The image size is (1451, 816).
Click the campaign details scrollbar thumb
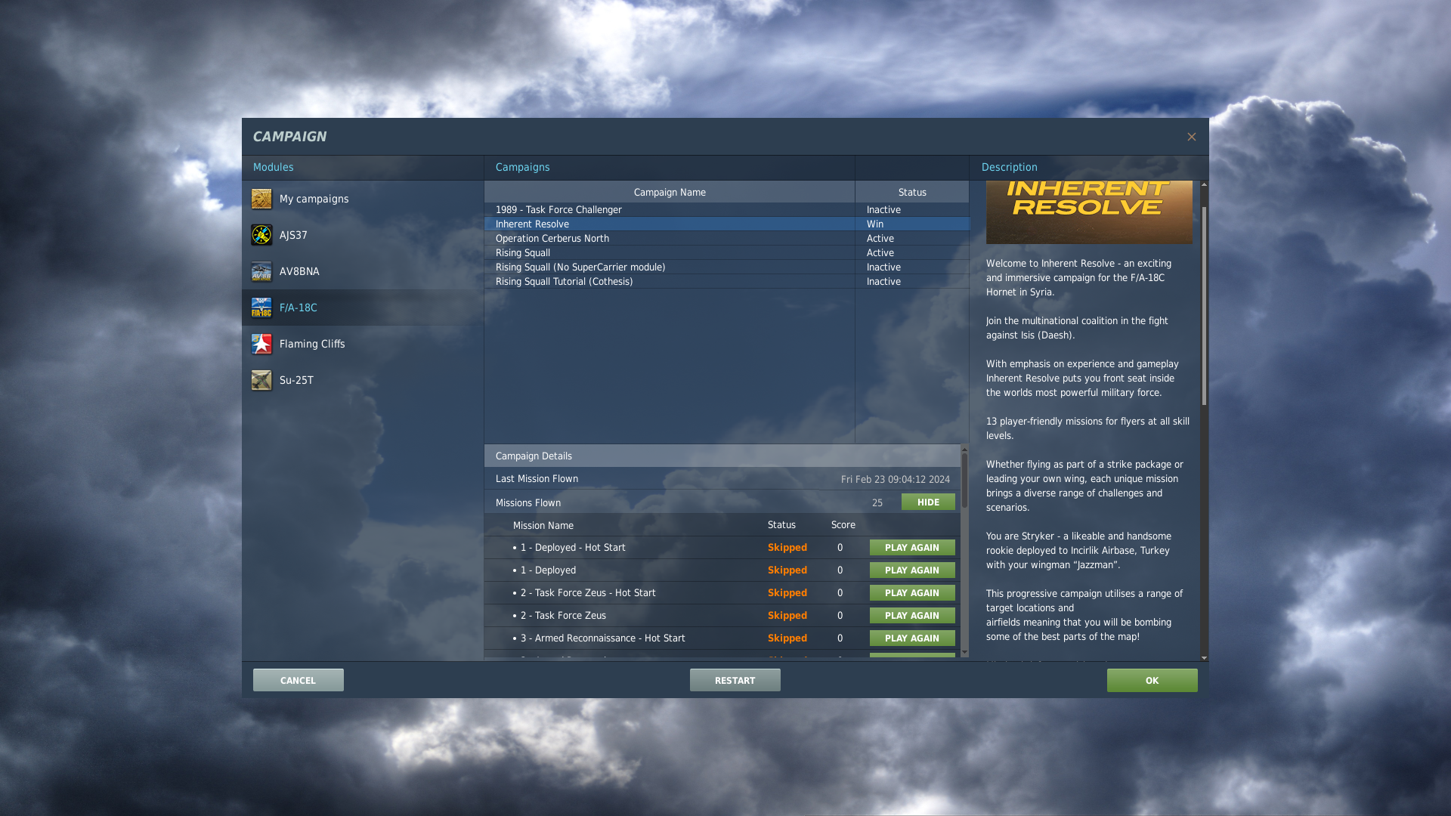point(964,481)
